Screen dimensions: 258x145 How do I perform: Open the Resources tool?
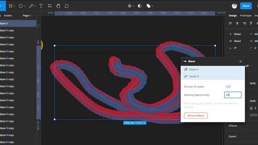(x=50, y=6)
